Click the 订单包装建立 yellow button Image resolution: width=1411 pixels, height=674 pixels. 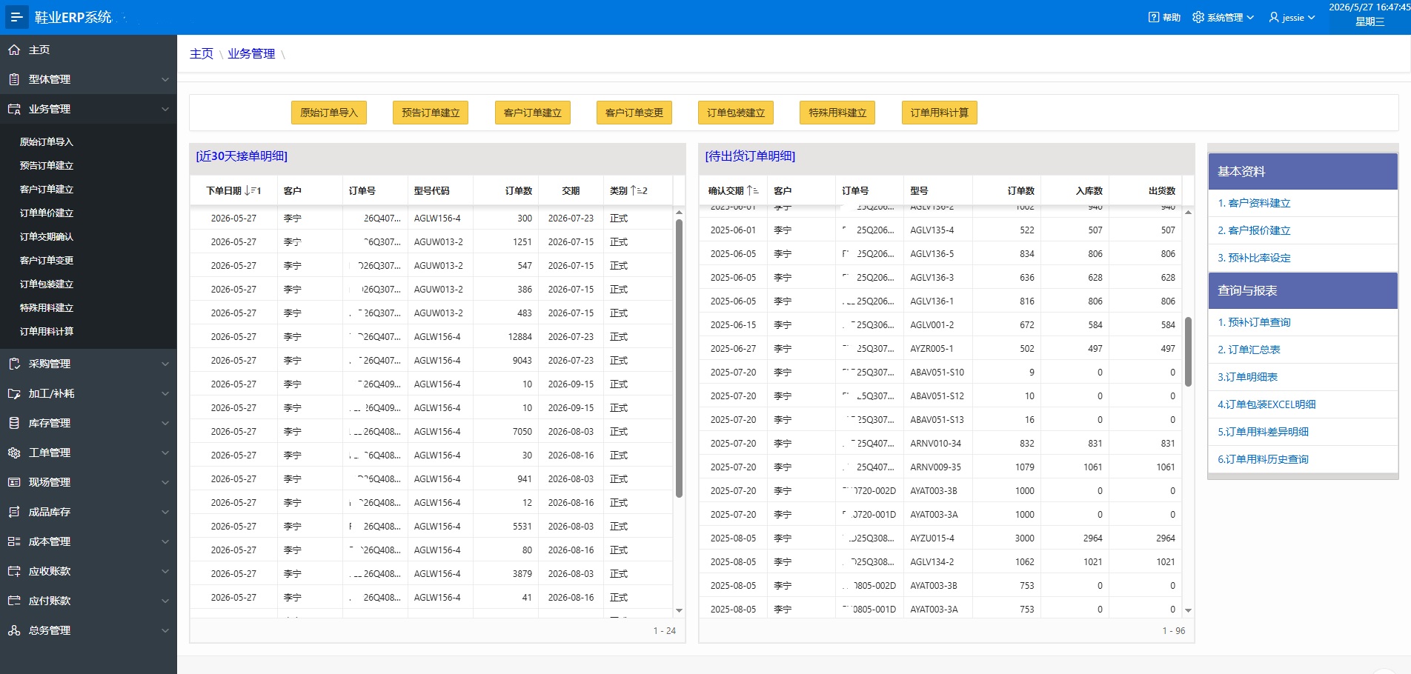(x=736, y=113)
